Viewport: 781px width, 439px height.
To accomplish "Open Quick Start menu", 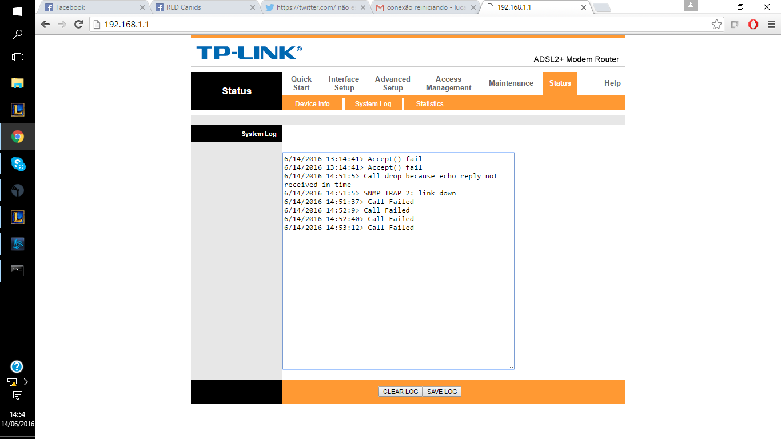I will [x=301, y=83].
